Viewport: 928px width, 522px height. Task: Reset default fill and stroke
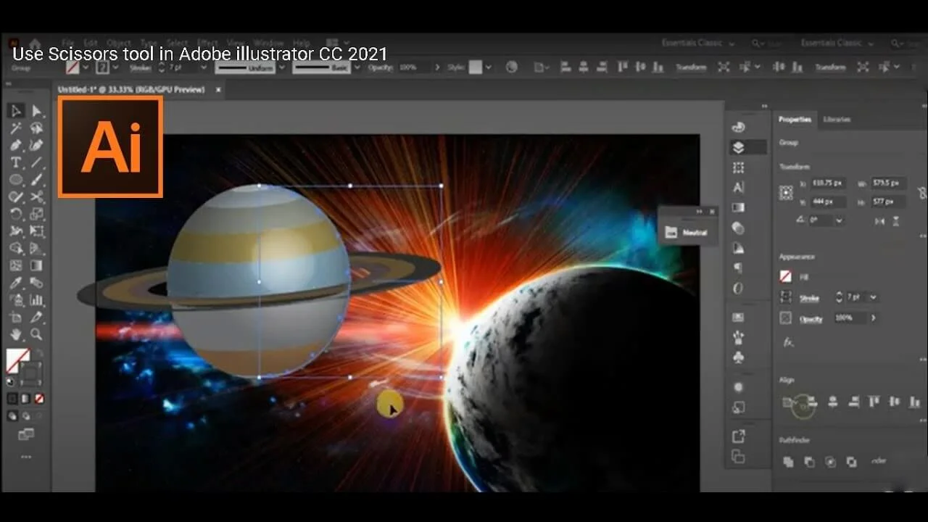point(11,381)
